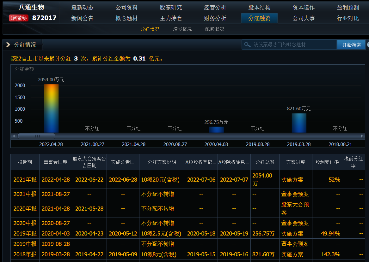Switch to 配股概况 sub-tab

pos(215,29)
